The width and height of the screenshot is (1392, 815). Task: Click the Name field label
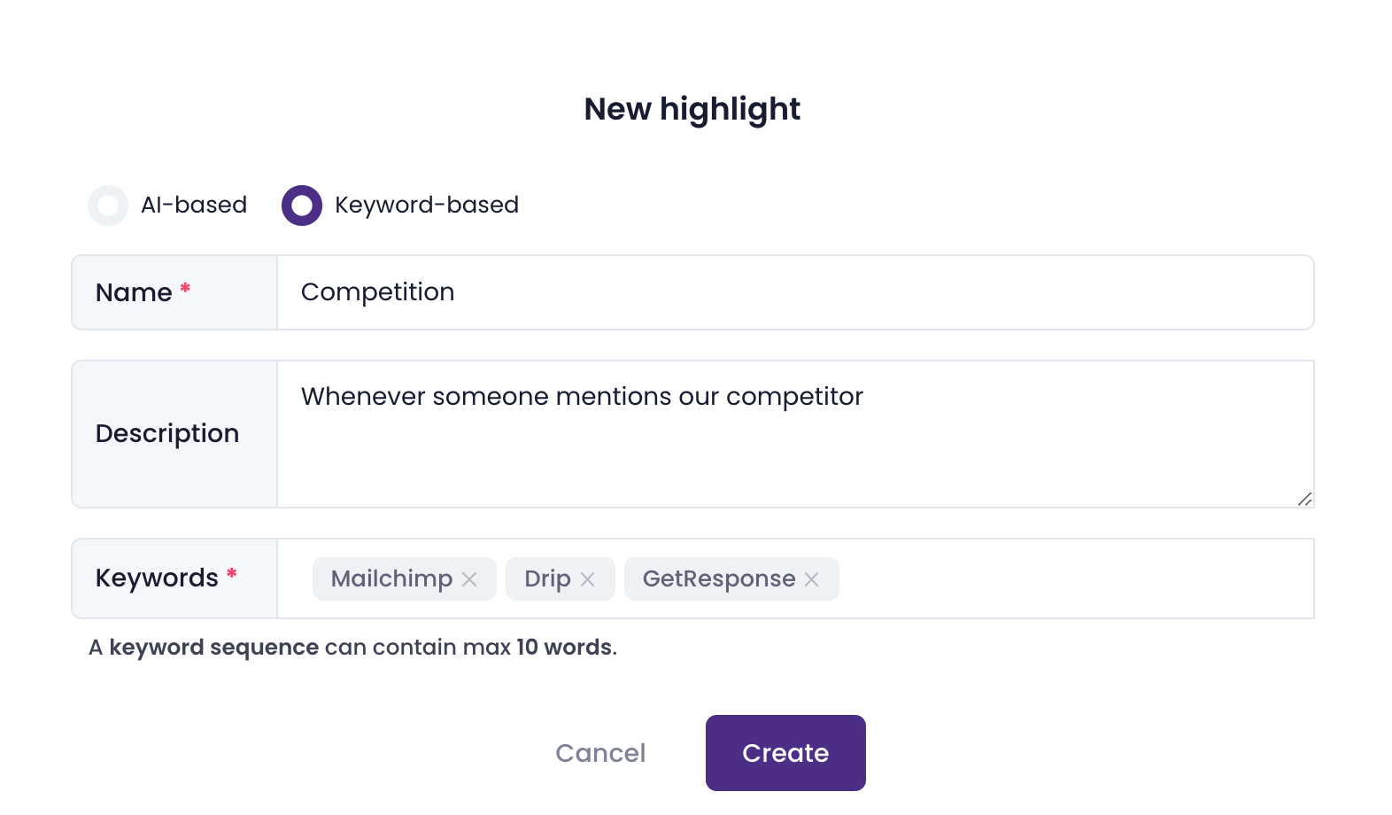tap(134, 293)
